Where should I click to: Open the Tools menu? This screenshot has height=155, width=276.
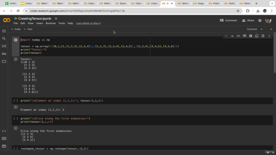pos(62,23)
